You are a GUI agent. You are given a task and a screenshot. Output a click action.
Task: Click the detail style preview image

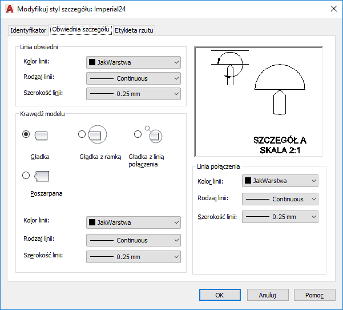coord(259,101)
